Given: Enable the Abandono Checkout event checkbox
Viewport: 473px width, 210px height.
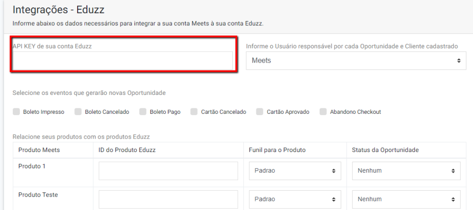Looking at the screenshot, I should [323, 112].
